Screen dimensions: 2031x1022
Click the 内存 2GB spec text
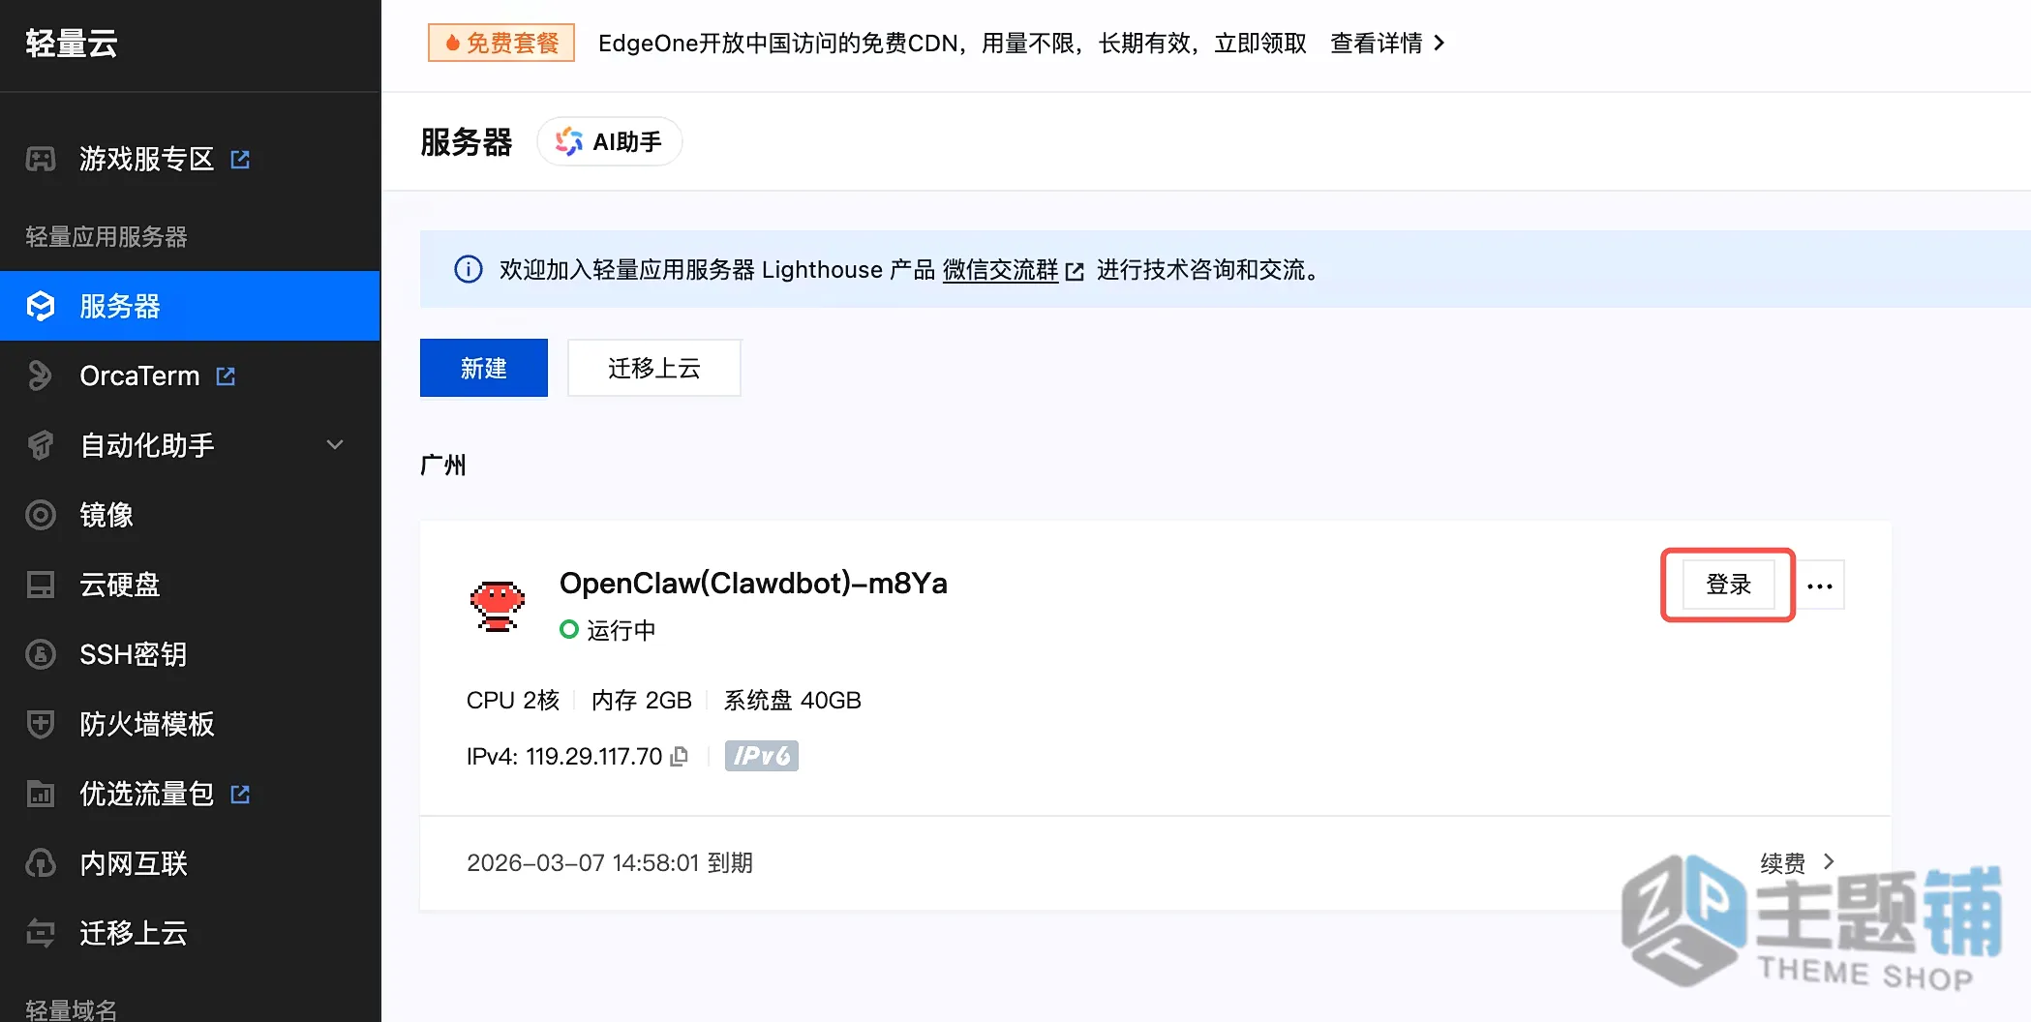[x=642, y=700]
